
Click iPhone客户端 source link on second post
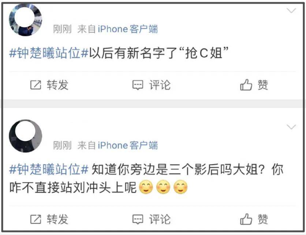click(x=128, y=145)
